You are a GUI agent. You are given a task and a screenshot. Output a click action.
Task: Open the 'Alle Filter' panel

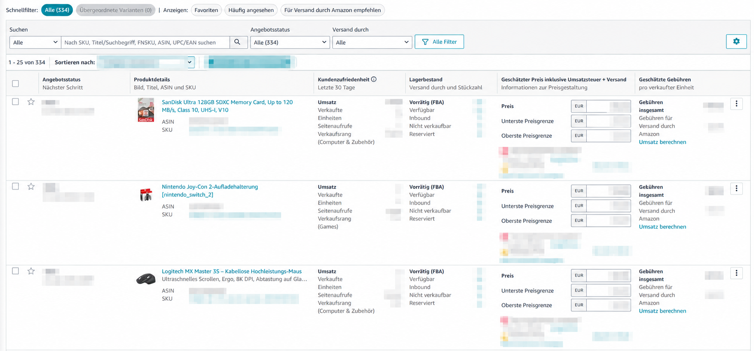pos(439,42)
